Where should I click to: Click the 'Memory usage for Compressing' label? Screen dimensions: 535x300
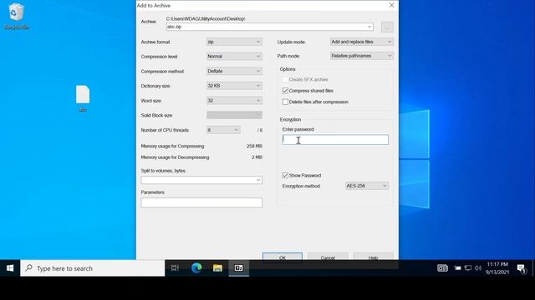[173, 147]
